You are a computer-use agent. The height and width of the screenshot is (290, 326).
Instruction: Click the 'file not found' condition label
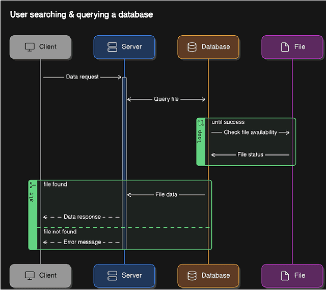pos(60,232)
